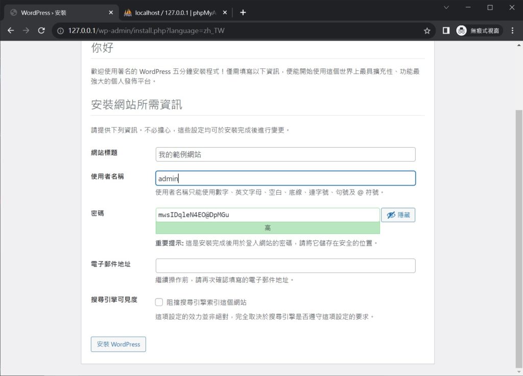
Task: Click the 重要提示 password notice text
Action: click(x=267, y=243)
